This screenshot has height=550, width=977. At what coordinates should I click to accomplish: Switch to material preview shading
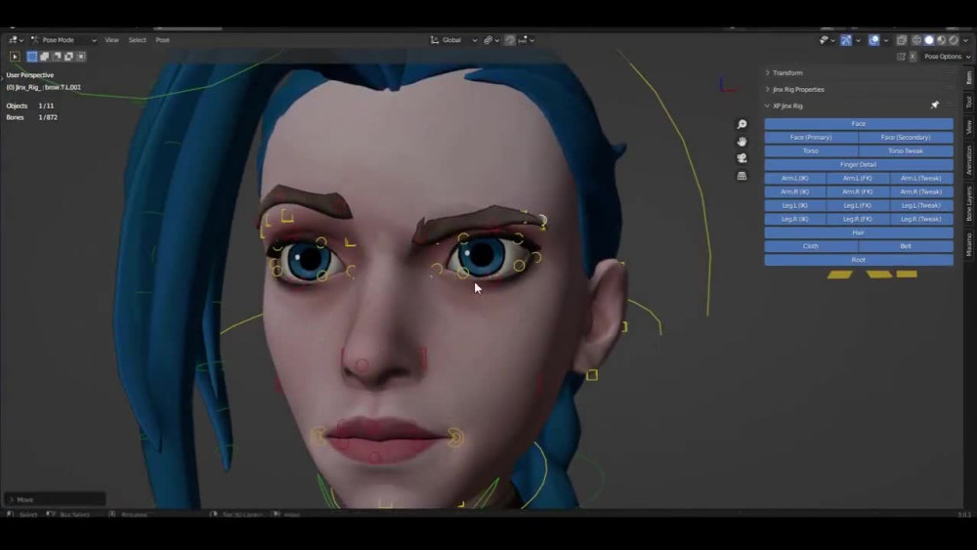(942, 40)
